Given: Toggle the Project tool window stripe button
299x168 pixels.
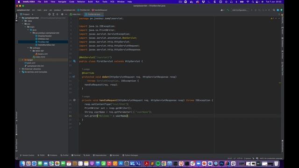Looking at the screenshot, I should point(17,17).
